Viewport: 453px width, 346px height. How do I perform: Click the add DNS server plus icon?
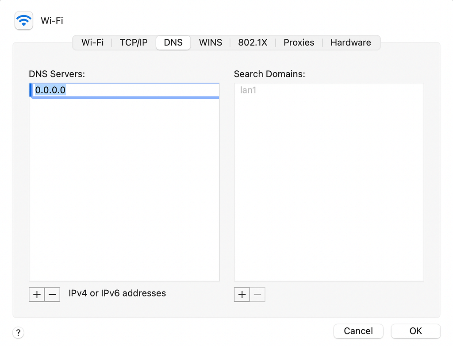point(36,294)
